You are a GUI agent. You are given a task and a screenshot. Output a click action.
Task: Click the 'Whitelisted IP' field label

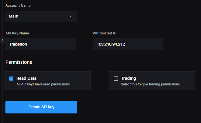pos(104,33)
